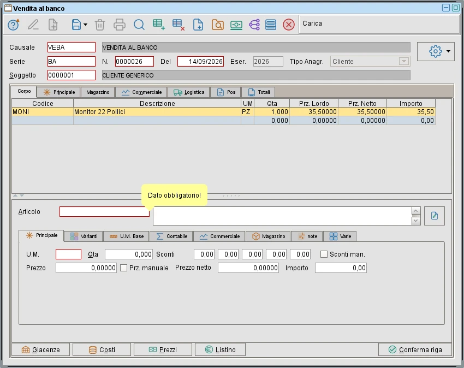Click the Descrizione column header
Screen dimensions: 464x368
point(157,103)
